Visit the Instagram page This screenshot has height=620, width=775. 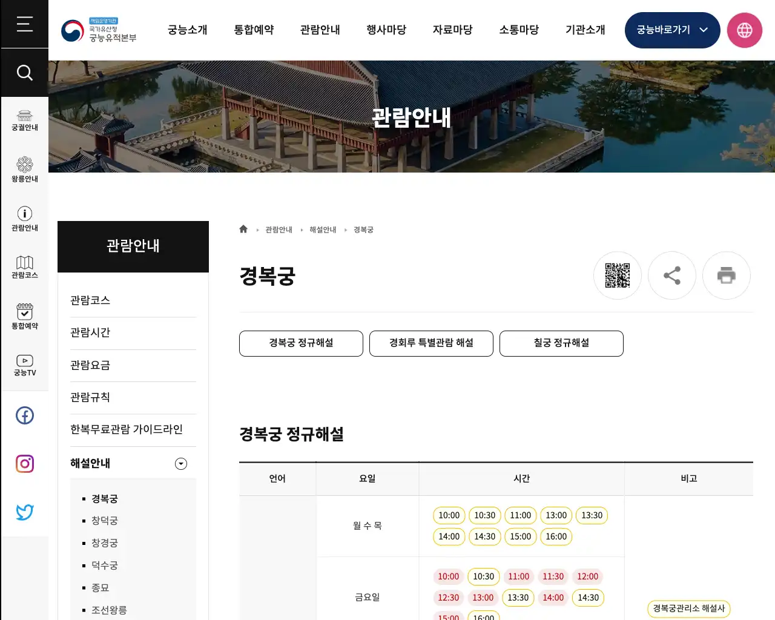pyautogui.click(x=24, y=464)
